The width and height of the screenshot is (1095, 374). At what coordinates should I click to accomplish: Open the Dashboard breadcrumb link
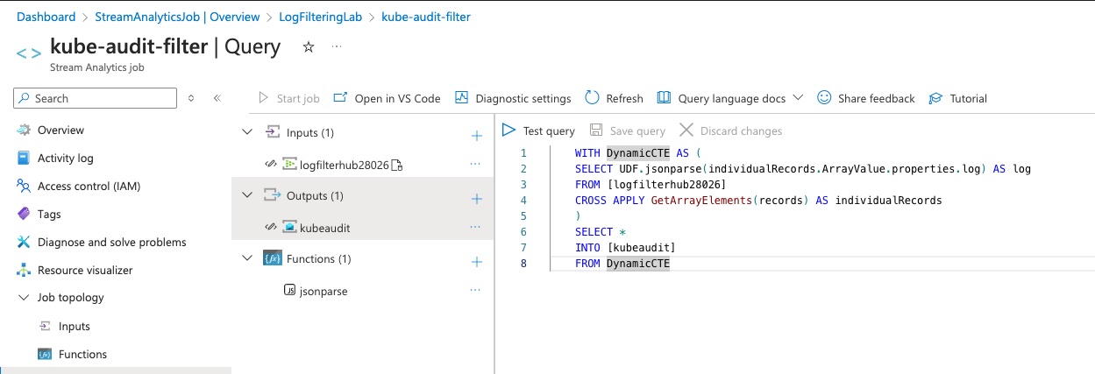tap(46, 17)
